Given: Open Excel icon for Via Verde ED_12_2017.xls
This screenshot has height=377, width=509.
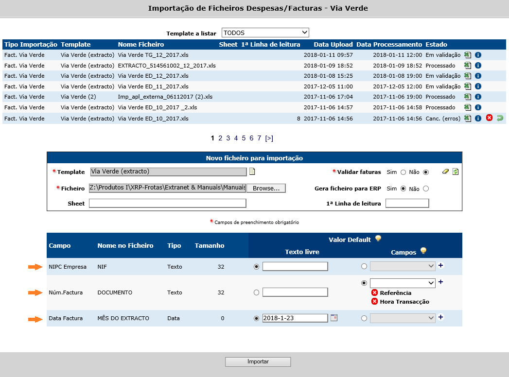Looking at the screenshot, I should point(468,76).
